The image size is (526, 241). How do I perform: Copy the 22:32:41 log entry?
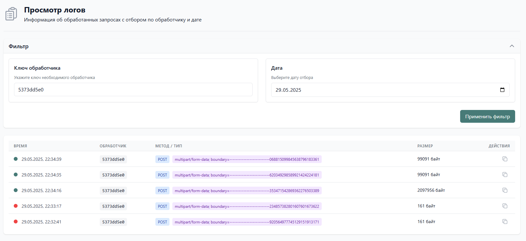coord(505,222)
